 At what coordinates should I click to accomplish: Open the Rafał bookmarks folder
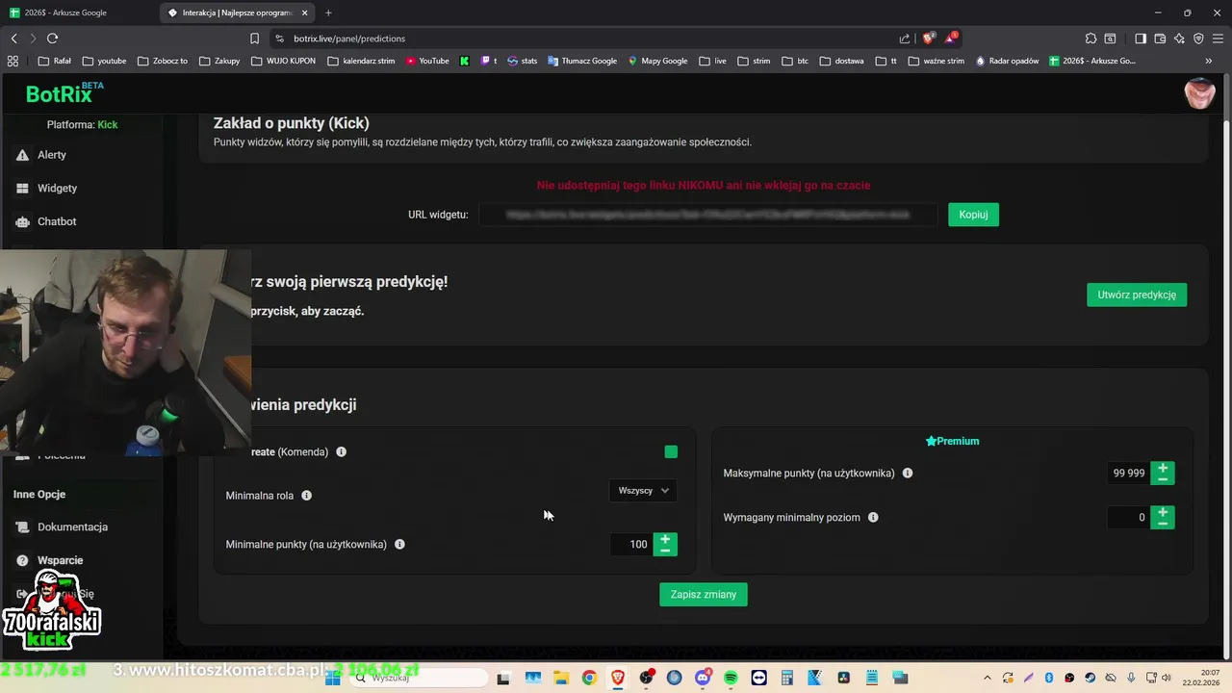pyautogui.click(x=55, y=61)
